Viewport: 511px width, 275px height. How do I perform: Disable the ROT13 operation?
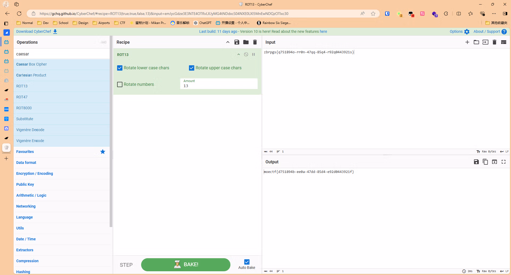click(x=246, y=54)
